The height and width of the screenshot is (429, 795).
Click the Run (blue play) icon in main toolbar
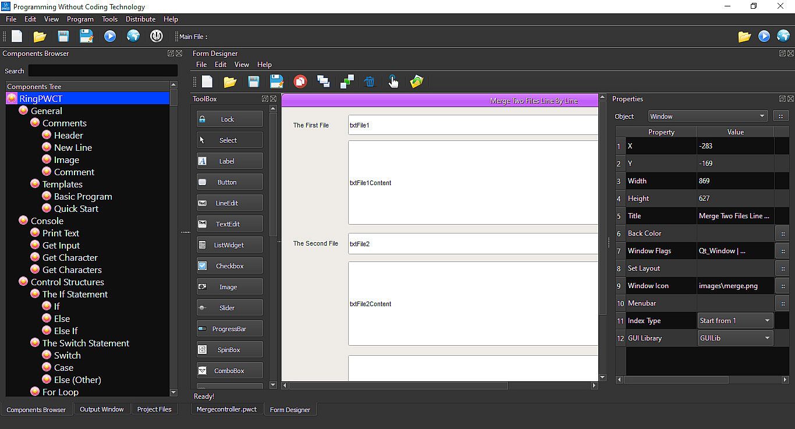tap(110, 36)
